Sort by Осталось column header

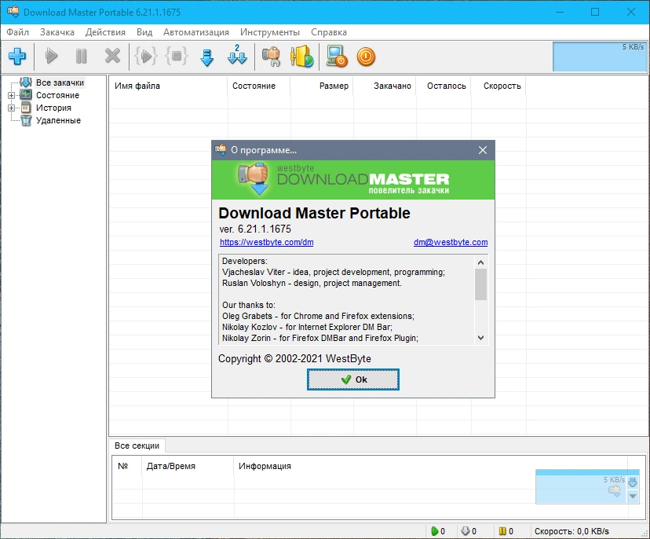[x=444, y=86]
